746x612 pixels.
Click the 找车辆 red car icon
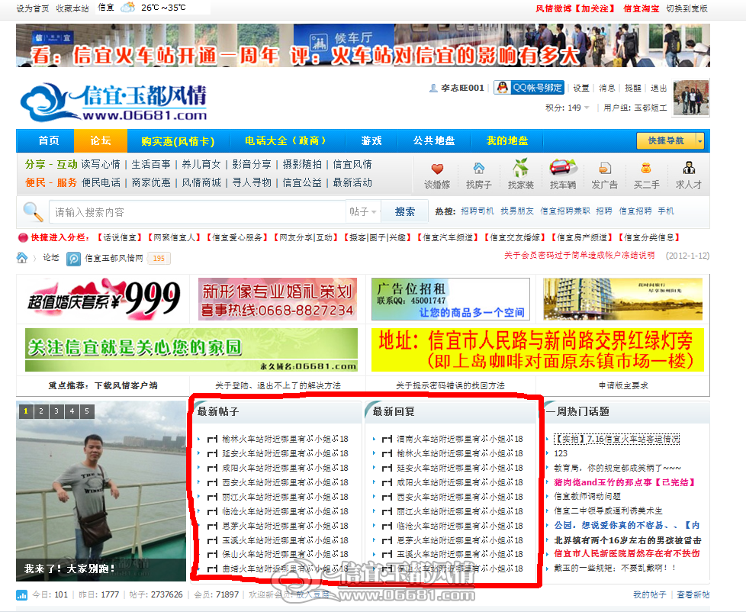click(563, 168)
